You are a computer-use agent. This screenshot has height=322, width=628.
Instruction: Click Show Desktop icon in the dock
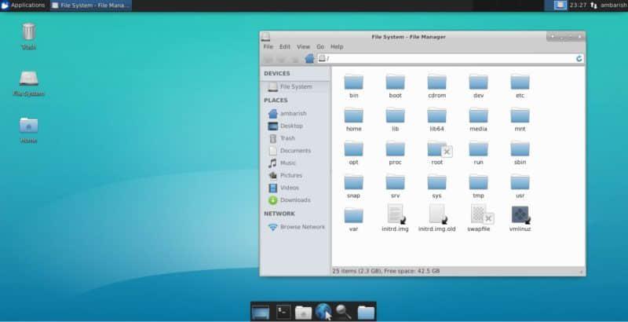coord(261,312)
